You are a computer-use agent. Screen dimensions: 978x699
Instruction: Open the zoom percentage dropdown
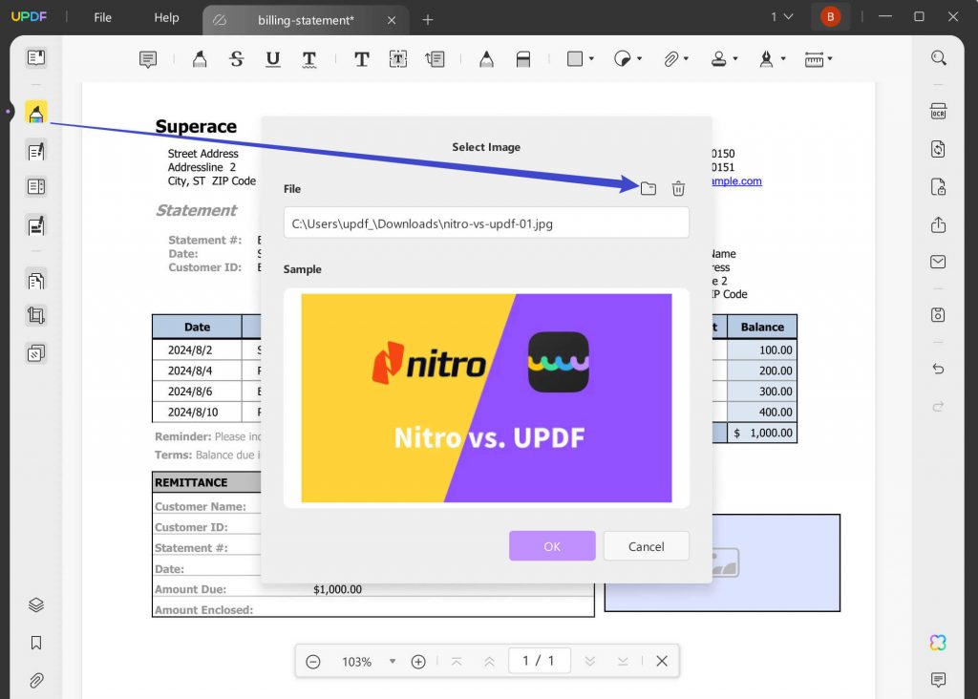click(x=393, y=661)
